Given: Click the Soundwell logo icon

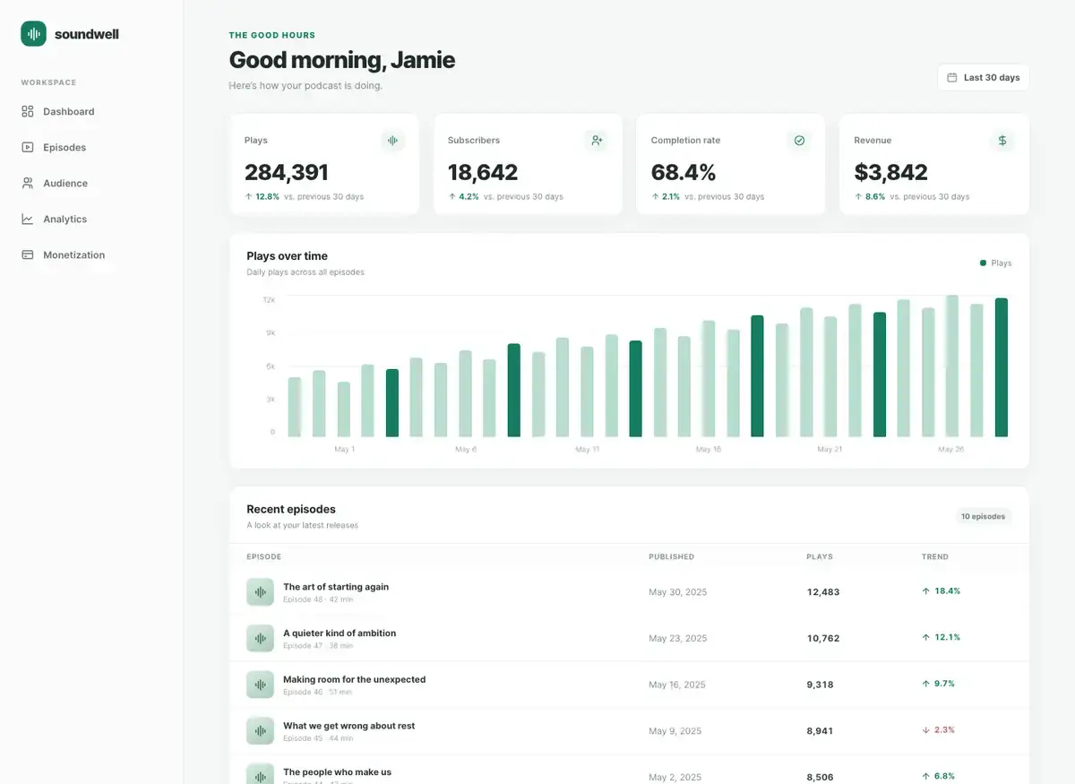Looking at the screenshot, I should click(33, 34).
